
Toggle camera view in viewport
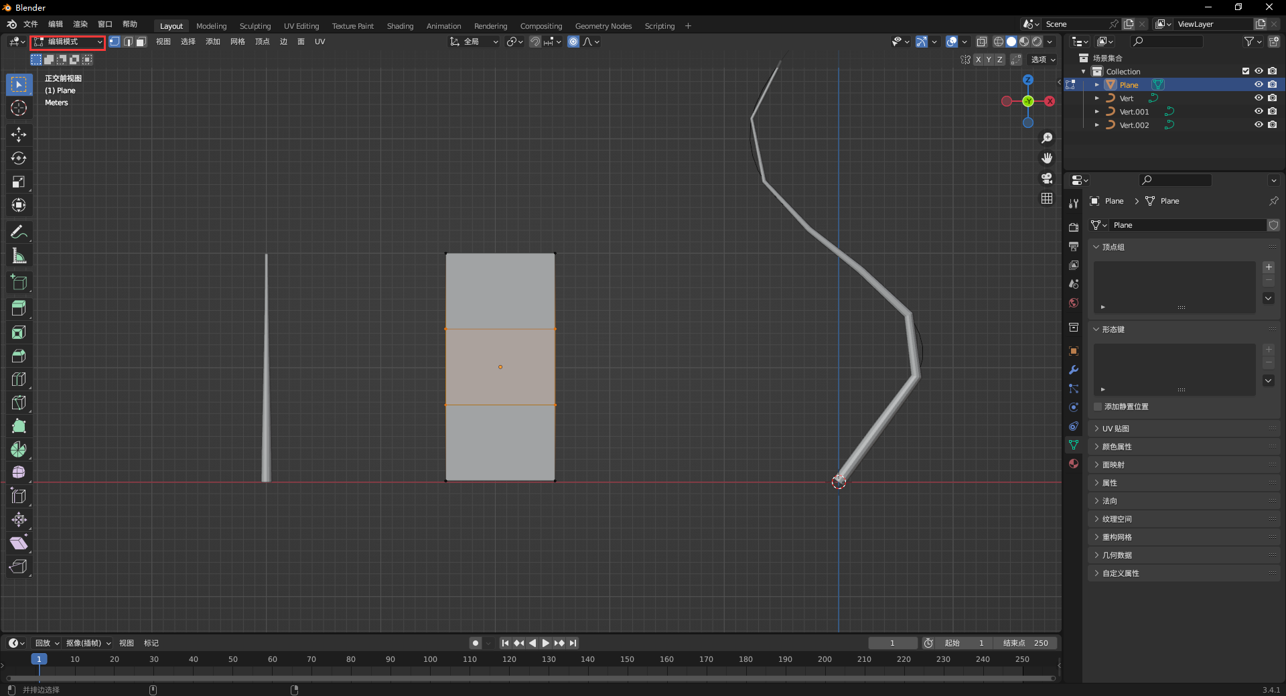(1047, 178)
